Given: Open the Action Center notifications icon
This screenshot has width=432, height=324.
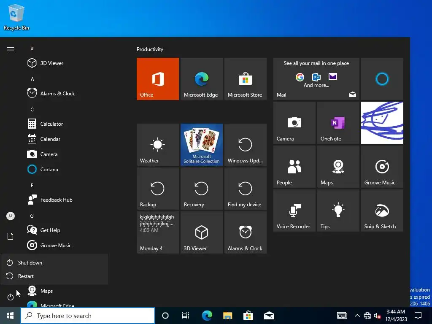Looking at the screenshot, I should pyautogui.click(x=418, y=316).
